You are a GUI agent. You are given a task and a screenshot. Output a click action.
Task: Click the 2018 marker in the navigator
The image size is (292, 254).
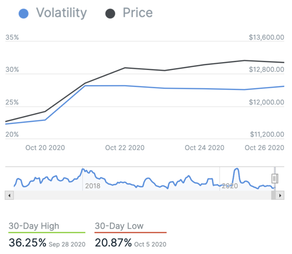click(93, 186)
